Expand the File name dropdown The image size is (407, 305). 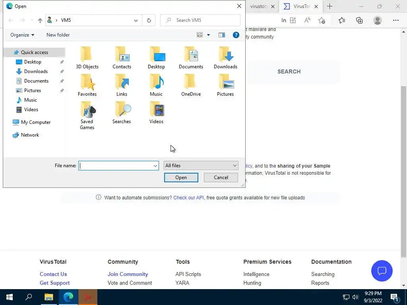click(x=155, y=166)
